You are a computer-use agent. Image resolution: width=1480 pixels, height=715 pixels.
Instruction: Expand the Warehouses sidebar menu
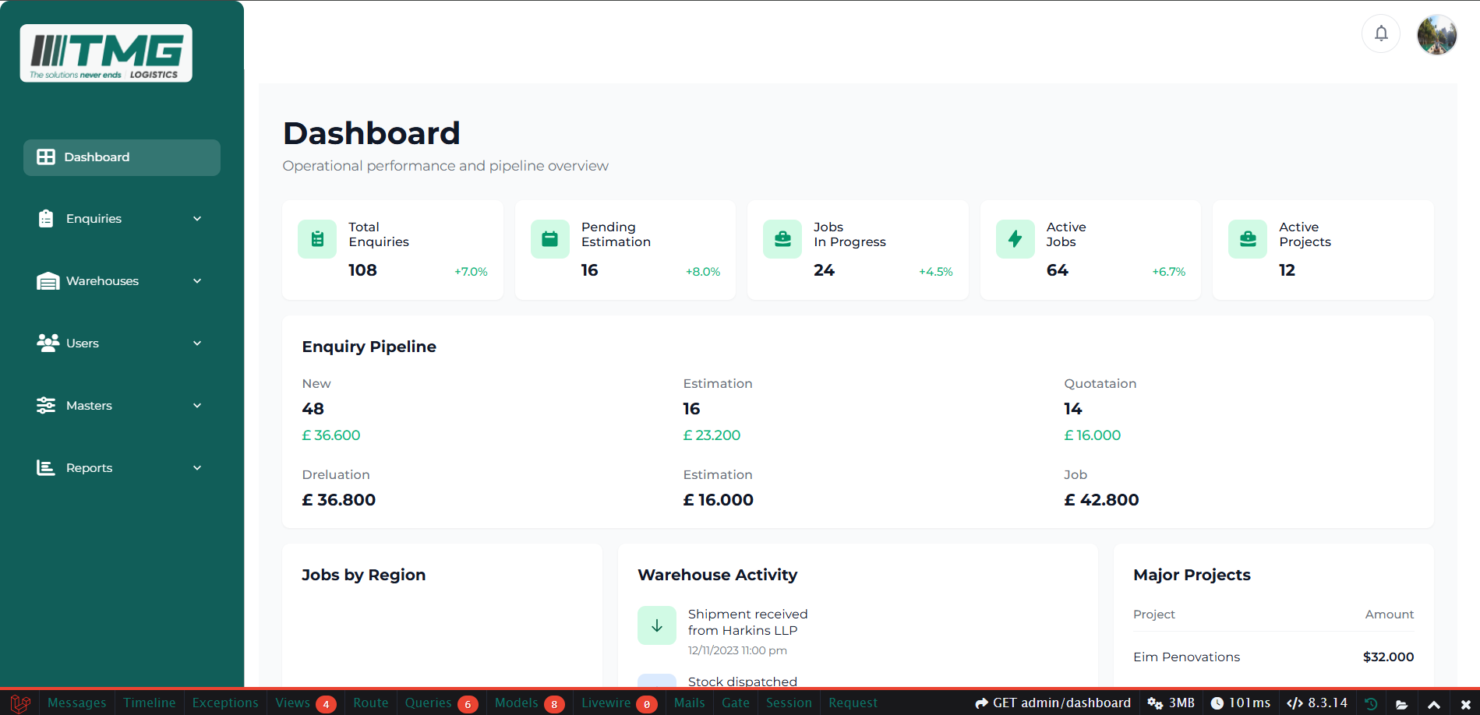click(121, 281)
